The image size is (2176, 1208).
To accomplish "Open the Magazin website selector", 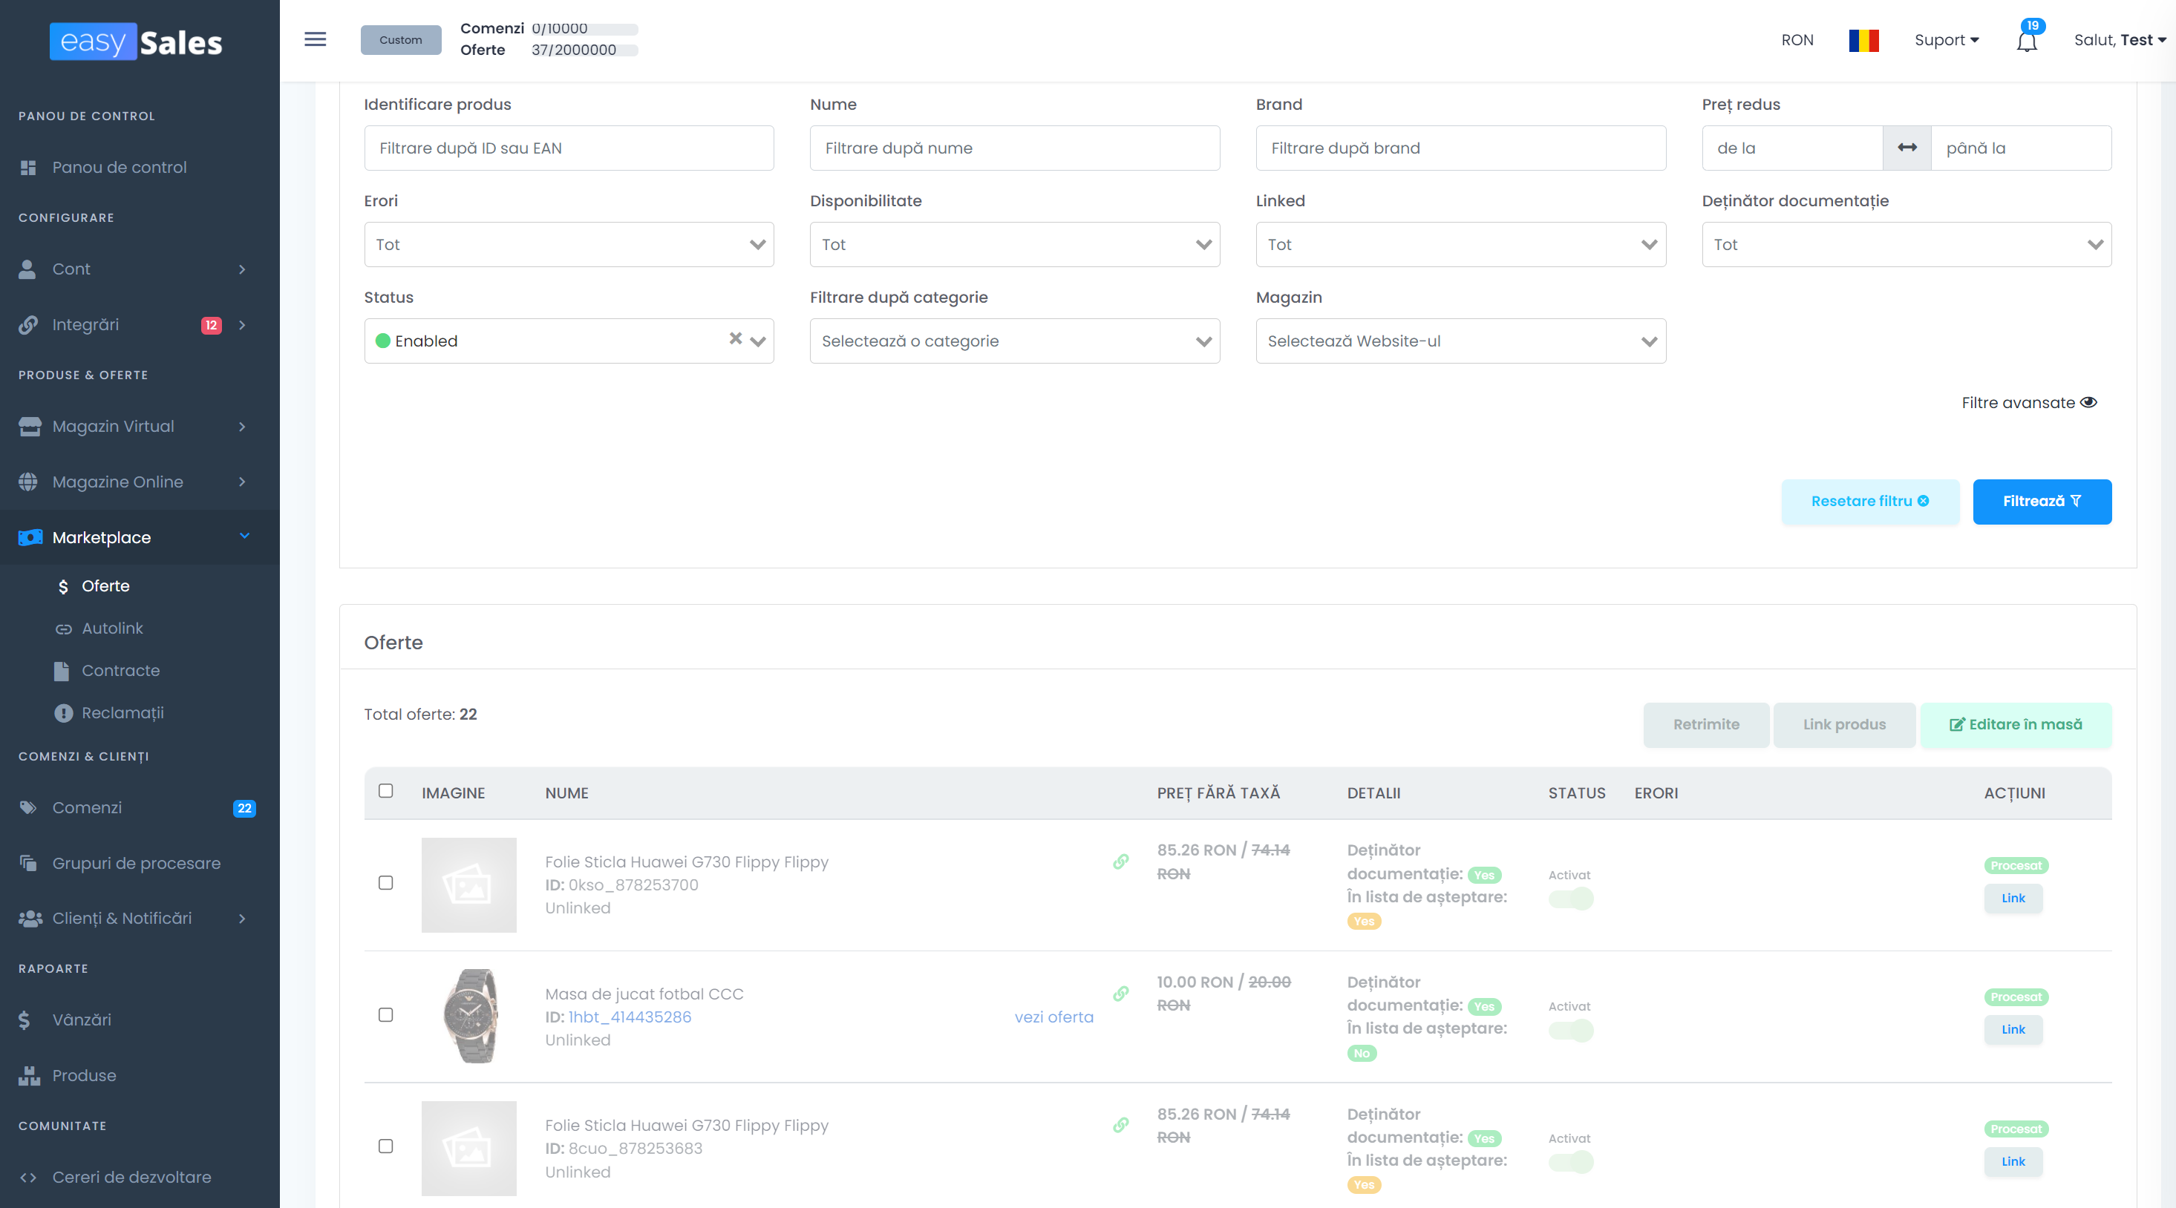I will pyautogui.click(x=1460, y=341).
